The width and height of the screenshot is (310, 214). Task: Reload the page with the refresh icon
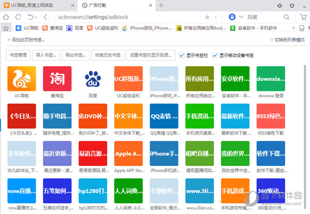19,17
